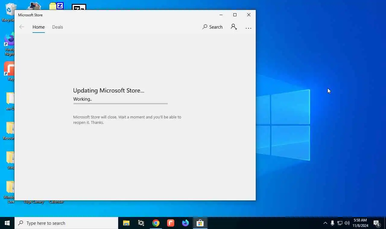The width and height of the screenshot is (386, 229).
Task: Open the volume speaker tray icon
Action: point(347,223)
